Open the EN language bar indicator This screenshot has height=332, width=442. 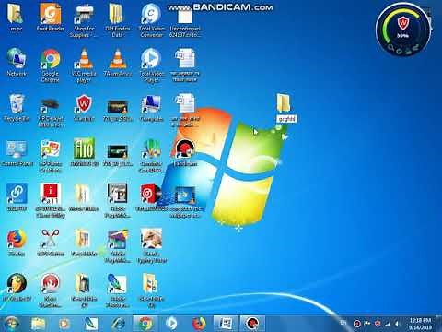point(343,323)
